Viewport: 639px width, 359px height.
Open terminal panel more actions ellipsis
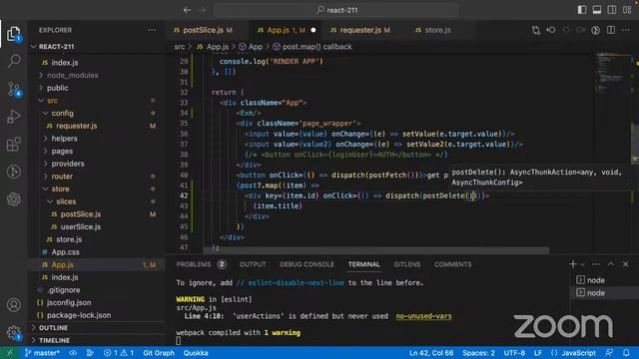(595, 264)
